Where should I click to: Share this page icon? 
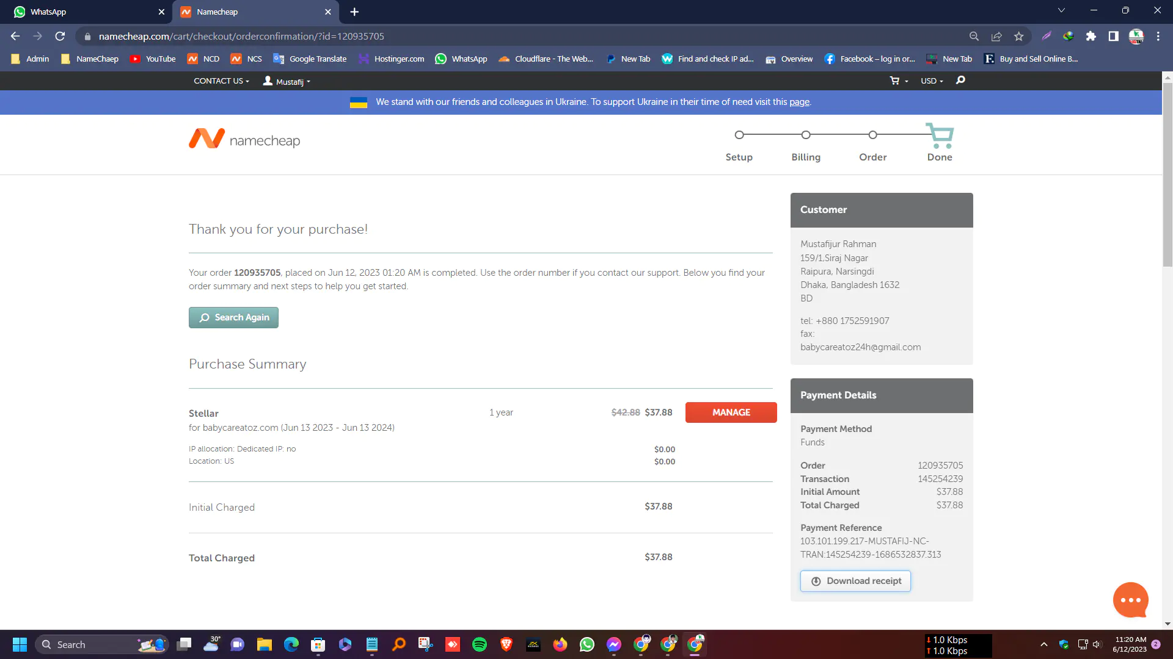(x=996, y=36)
